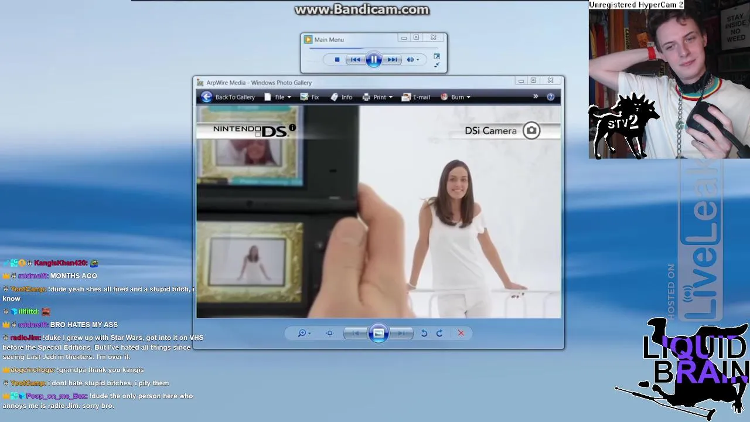
Task: Open the Burn dropdown menu
Action: [x=455, y=97]
